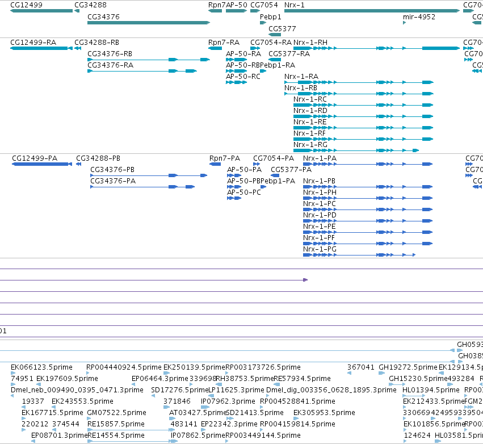Click the Nrx-1-PA protein label

[x=320, y=158]
